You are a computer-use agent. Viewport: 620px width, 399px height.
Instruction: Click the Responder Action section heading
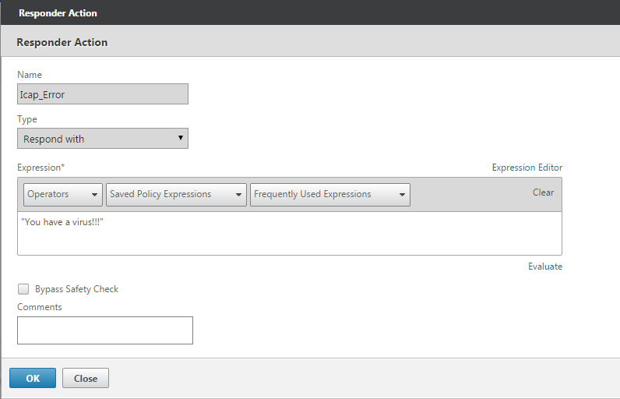click(x=62, y=42)
